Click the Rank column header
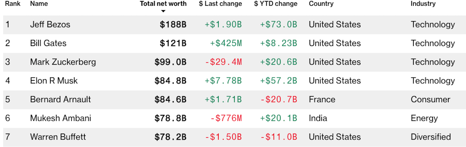This screenshot has width=466, height=147. pos(12,4)
